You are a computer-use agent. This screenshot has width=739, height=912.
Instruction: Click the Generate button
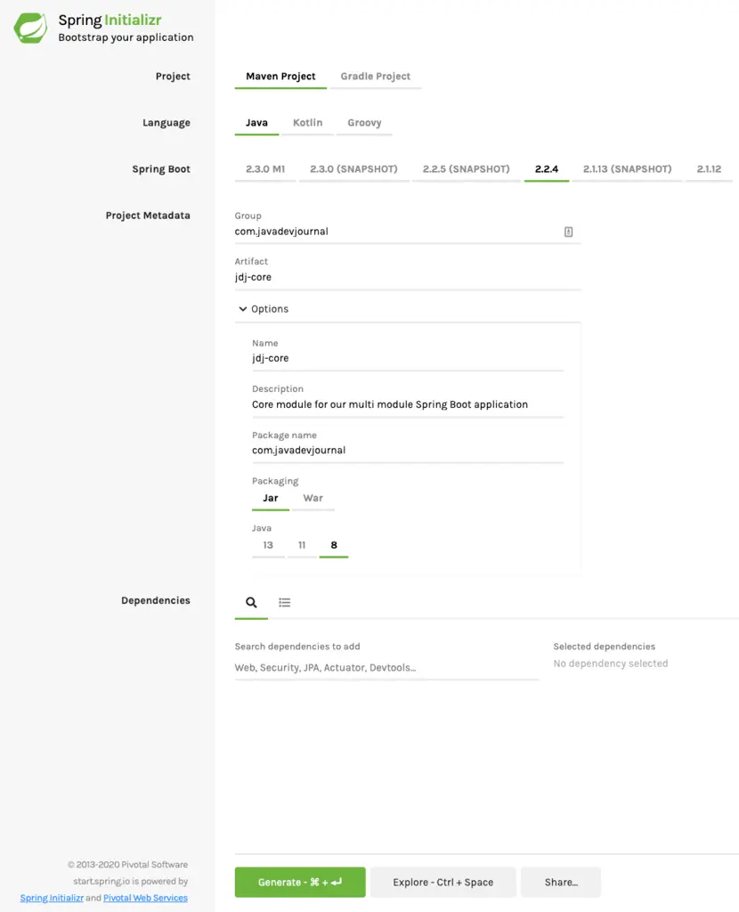[x=300, y=883]
